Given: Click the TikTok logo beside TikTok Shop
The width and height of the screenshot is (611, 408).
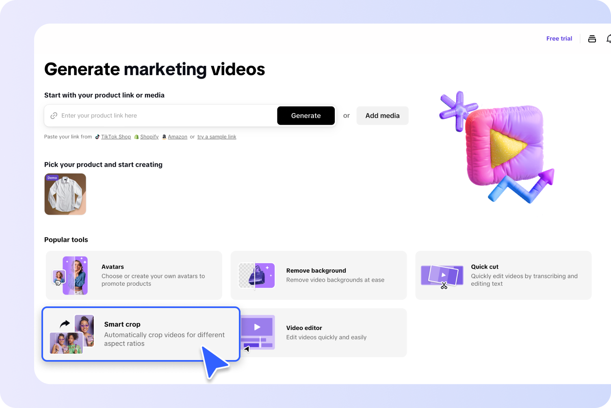Looking at the screenshot, I should (x=97, y=137).
